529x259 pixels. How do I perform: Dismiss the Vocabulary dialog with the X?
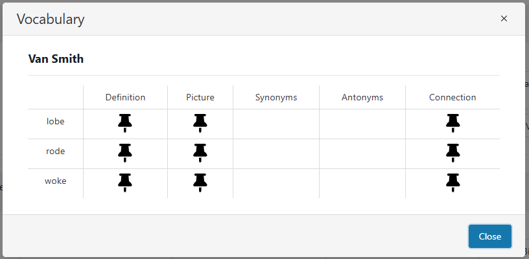504,19
